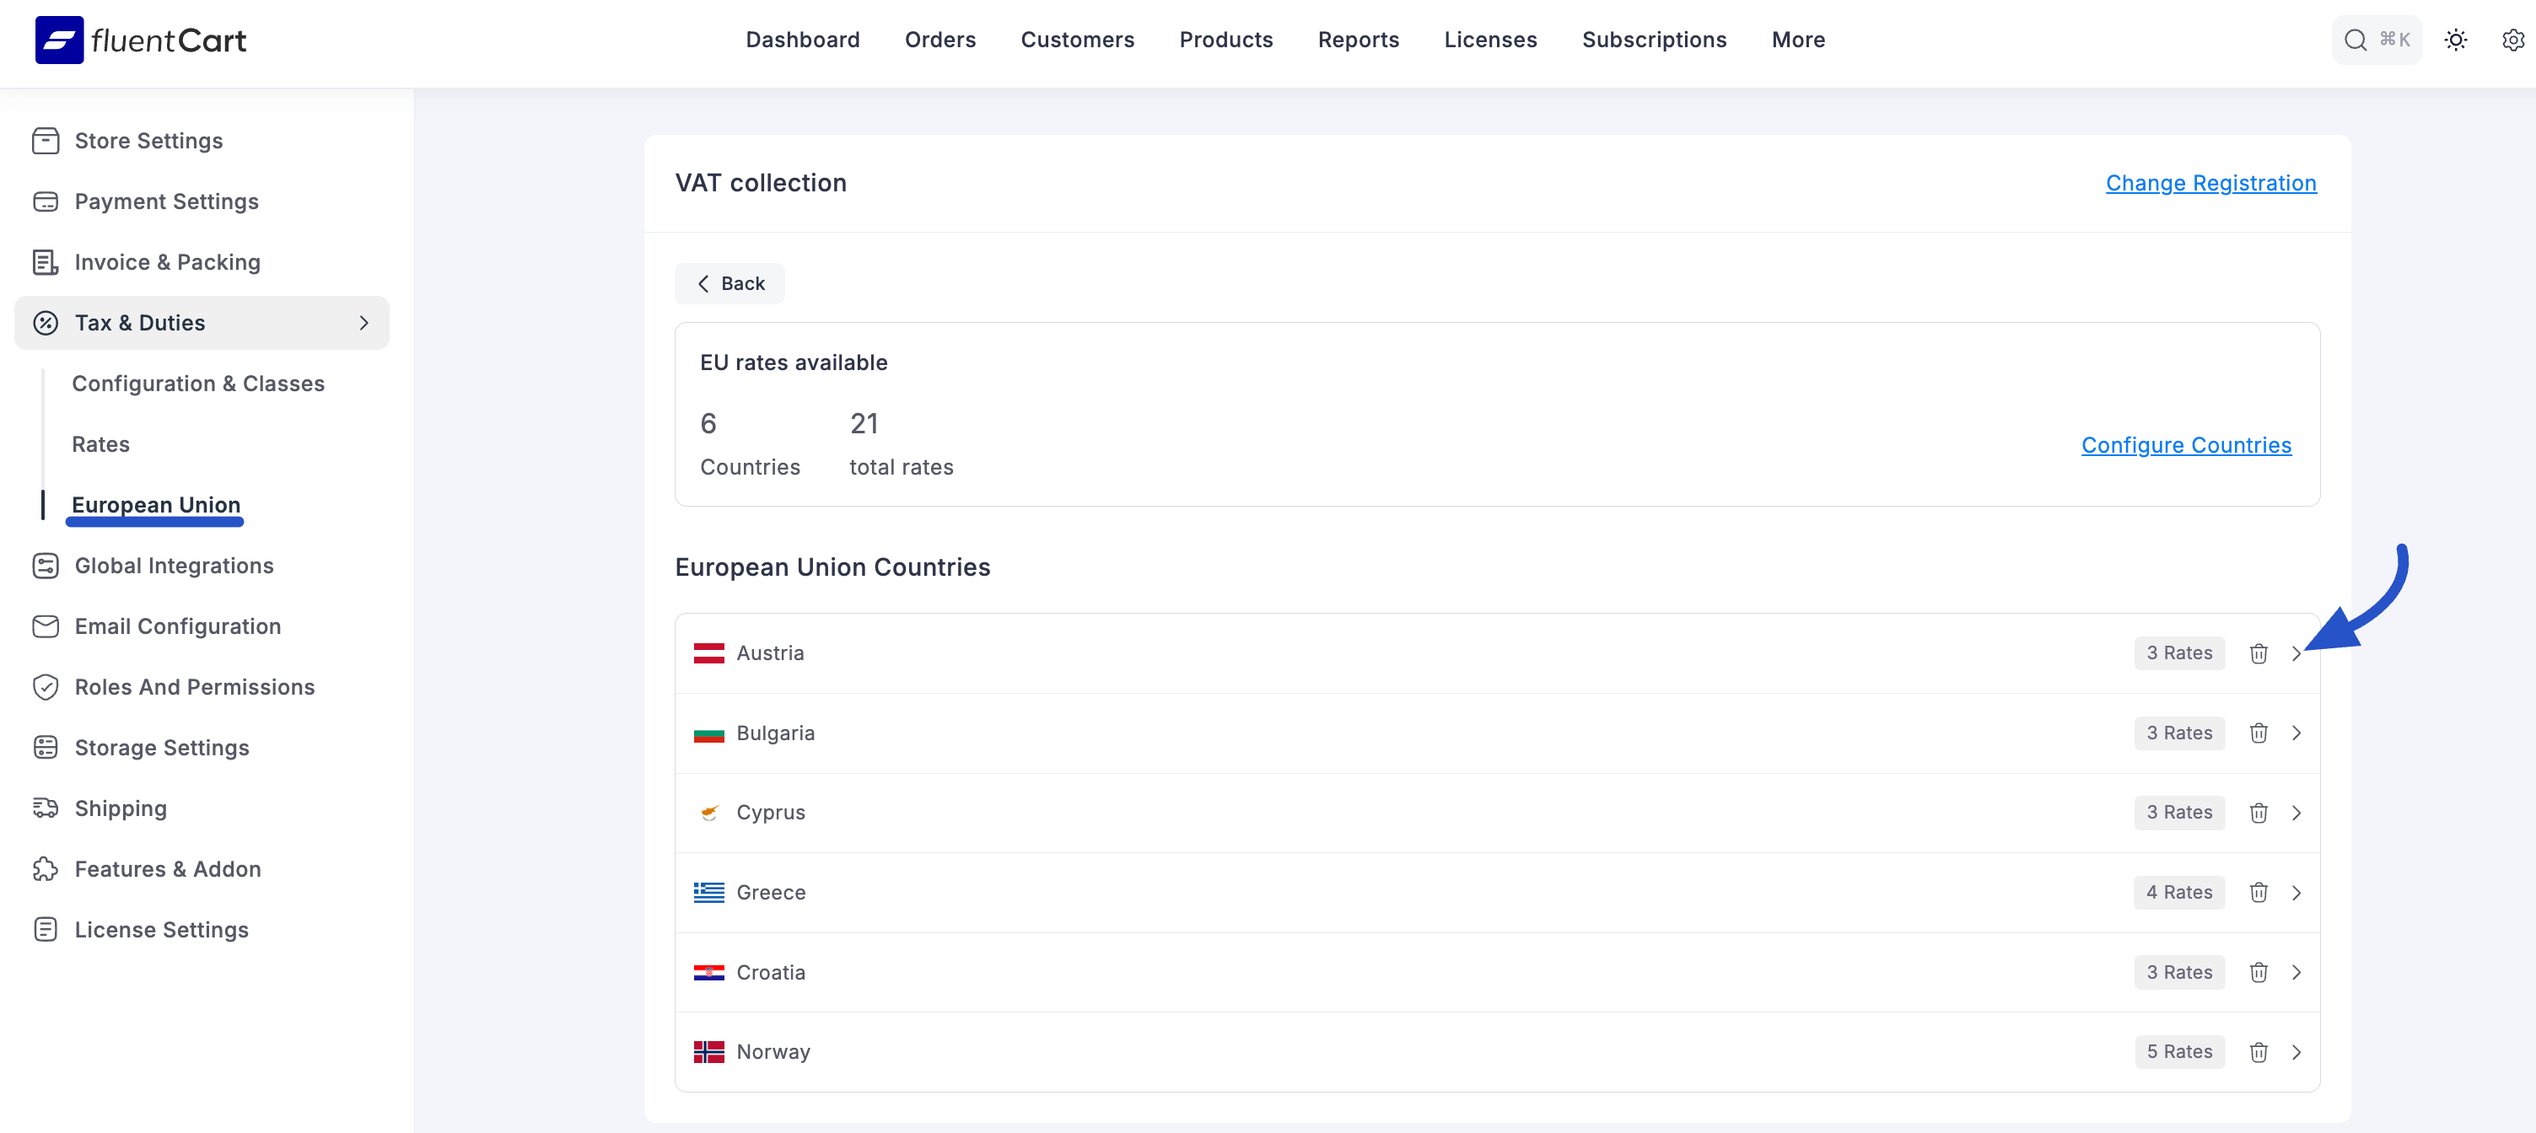Click the Tax & Duties percent icon

[46, 322]
